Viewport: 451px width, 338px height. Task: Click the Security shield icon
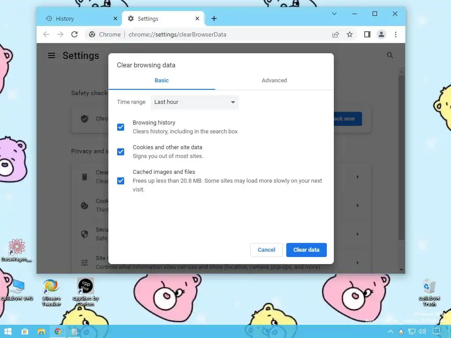[85, 234]
